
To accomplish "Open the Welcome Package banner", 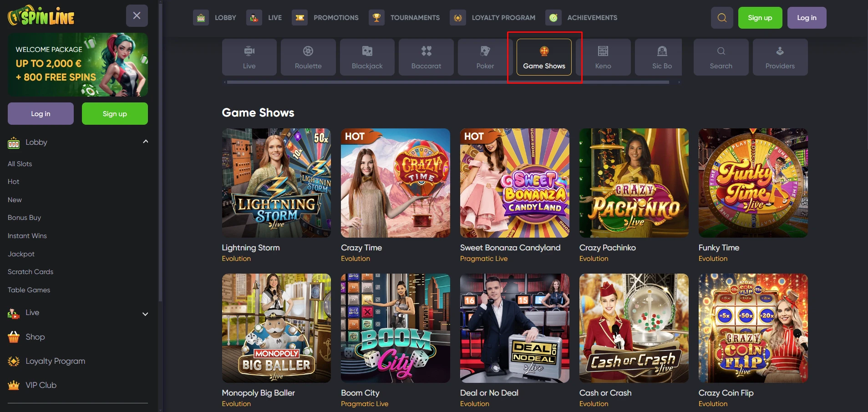I will click(78, 65).
